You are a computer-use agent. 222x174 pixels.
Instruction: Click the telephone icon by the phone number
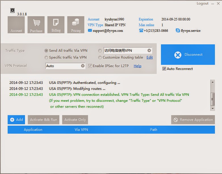[x=141, y=30]
